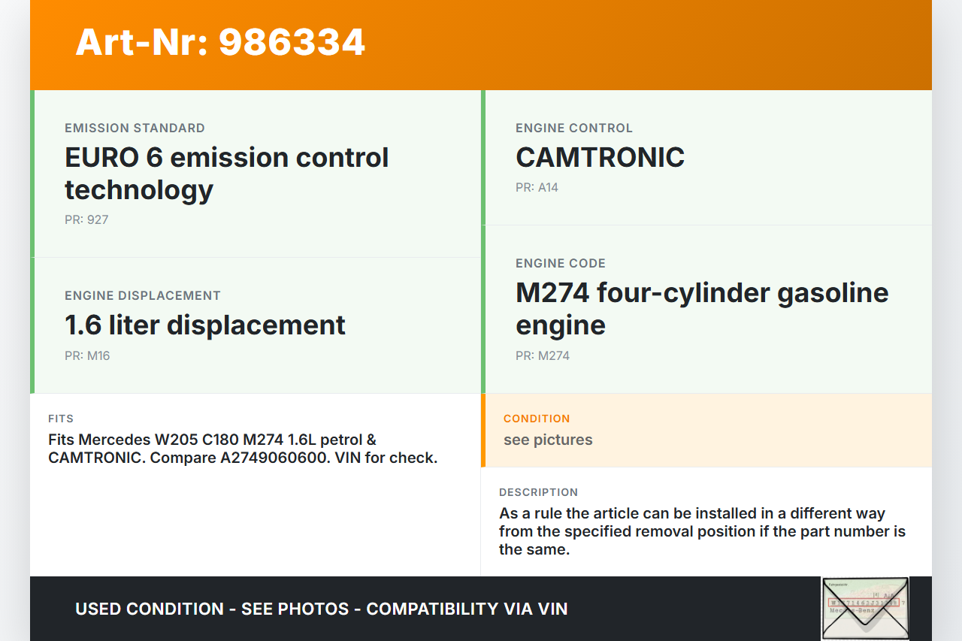962x641 pixels.
Task: Click the PR: 927 code label
Action: click(86, 220)
